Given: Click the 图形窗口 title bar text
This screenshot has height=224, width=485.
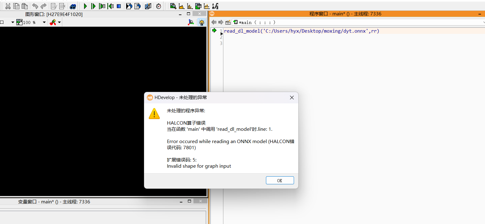Looking at the screenshot, I should click(x=54, y=14).
